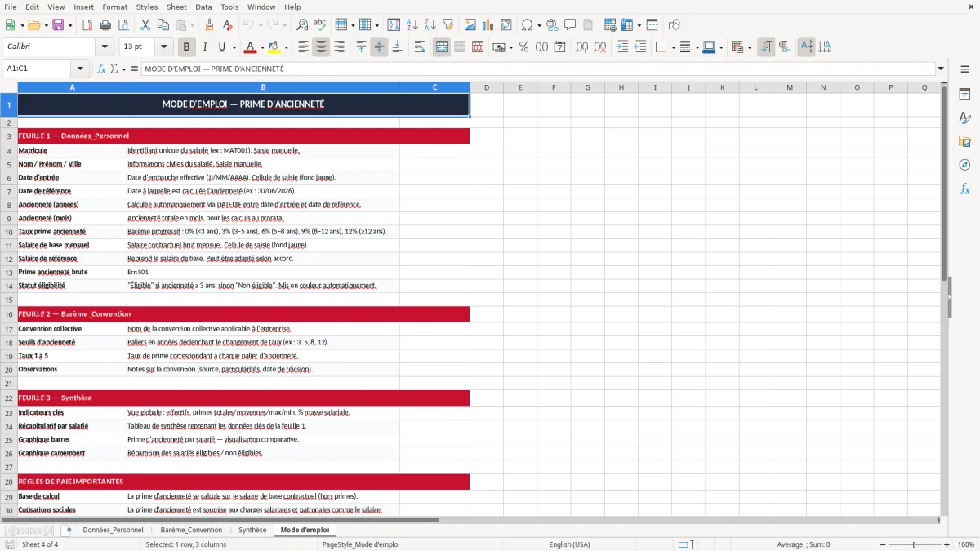Open the sidebar Styles panel icon
Image resolution: width=980 pixels, height=551 pixels.
[x=964, y=118]
